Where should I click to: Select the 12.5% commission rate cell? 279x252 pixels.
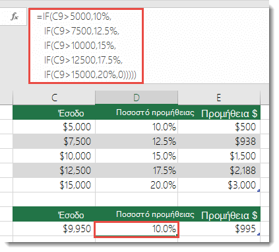(137, 142)
